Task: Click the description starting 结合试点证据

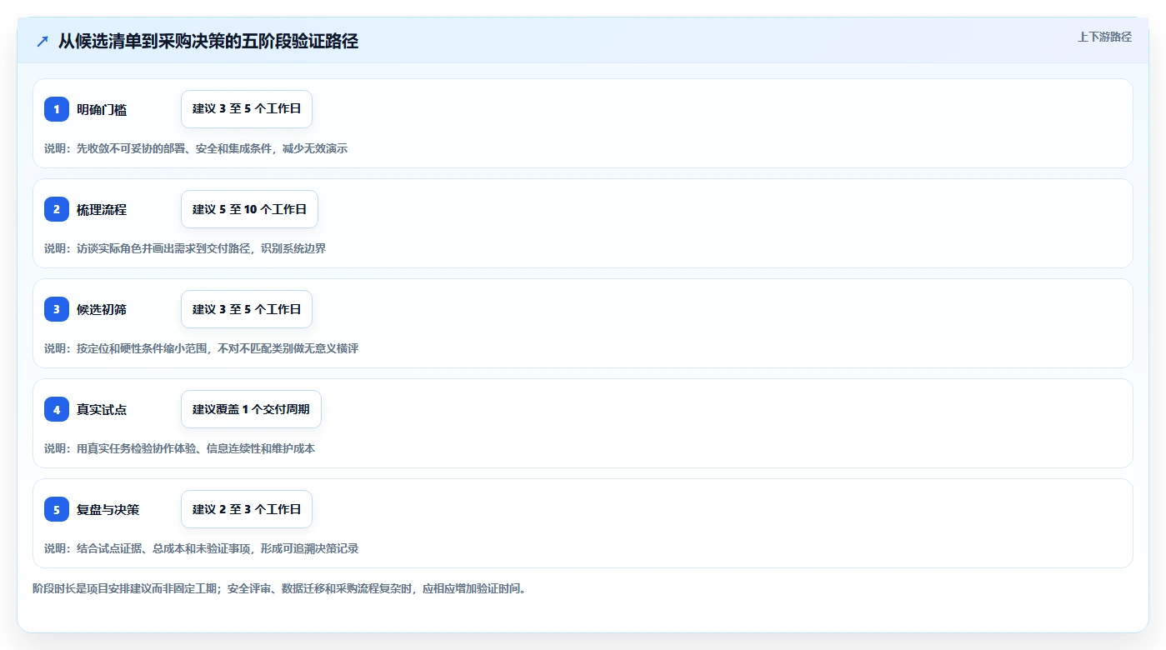Action: [x=201, y=548]
